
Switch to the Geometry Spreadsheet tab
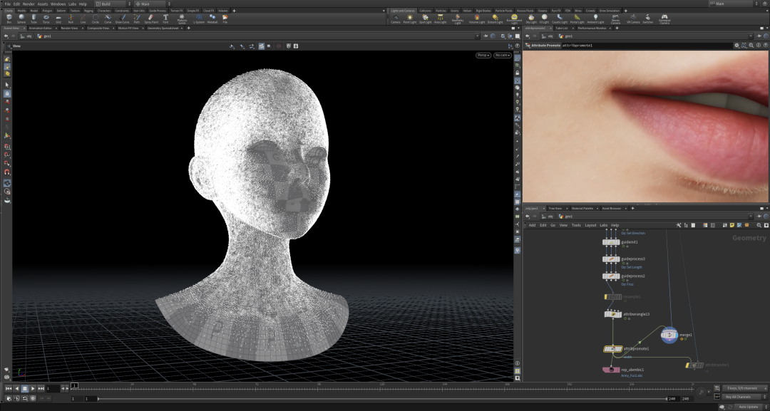click(163, 28)
